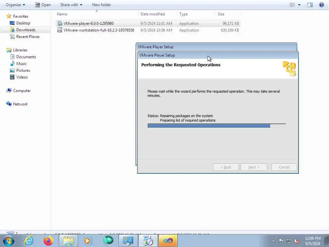This screenshot has height=247, width=329.
Task: Open the clock showing 12:06 PM
Action: pyautogui.click(x=313, y=241)
